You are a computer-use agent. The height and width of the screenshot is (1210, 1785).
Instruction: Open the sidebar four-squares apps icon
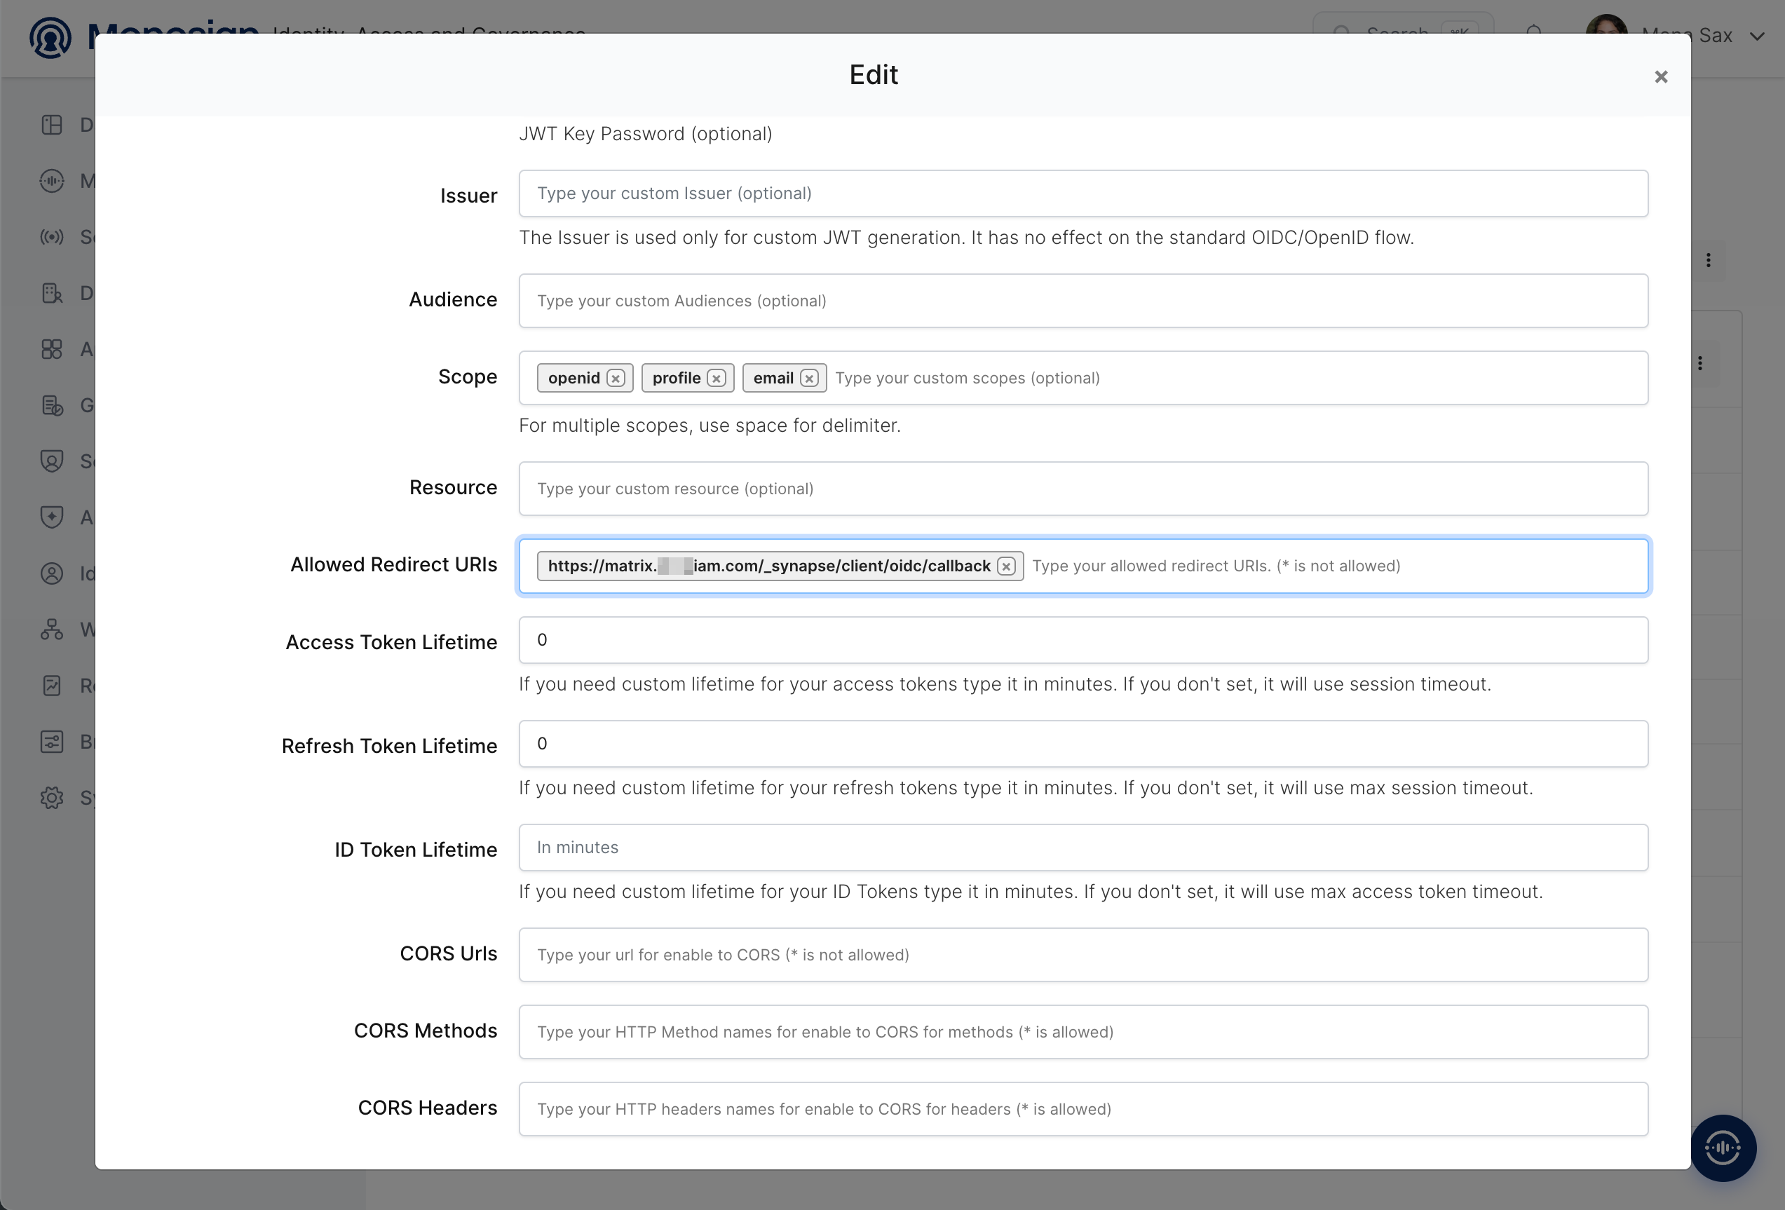51,349
